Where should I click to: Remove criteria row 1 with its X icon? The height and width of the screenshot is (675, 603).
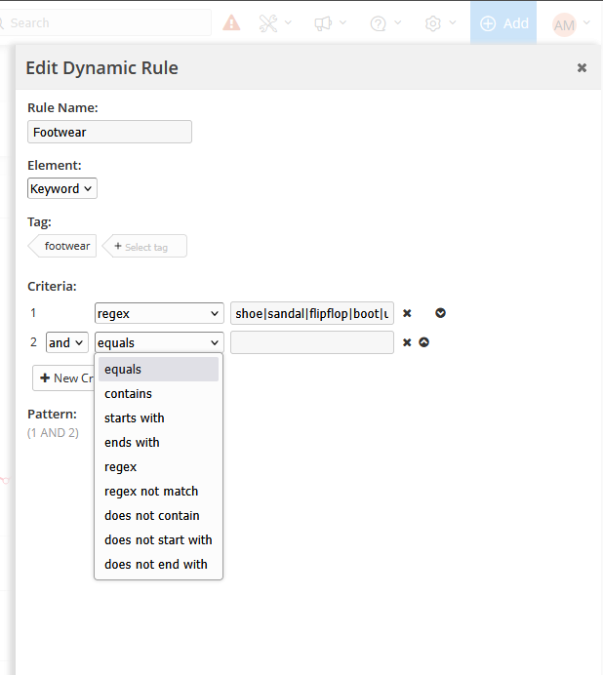pos(407,313)
